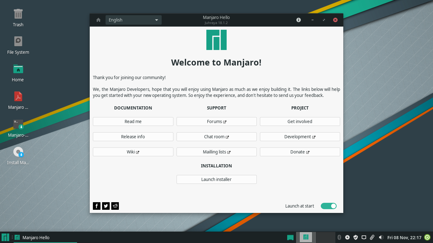The image size is (433, 243).
Task: Select the File System desktop icon
Action: pos(18,41)
